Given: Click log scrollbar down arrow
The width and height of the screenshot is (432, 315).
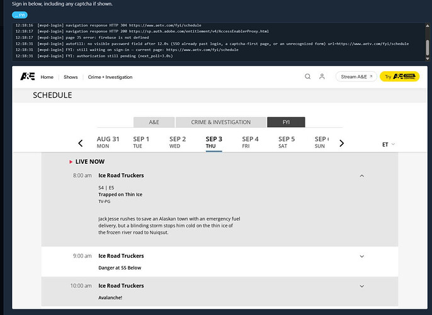Looking at the screenshot, I should [428, 59].
